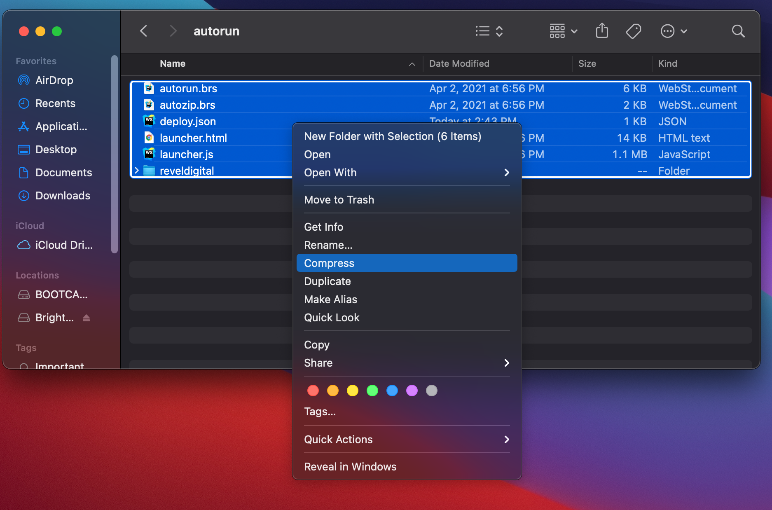
Task: Open the Downloads sidebar folder
Action: [x=63, y=196]
